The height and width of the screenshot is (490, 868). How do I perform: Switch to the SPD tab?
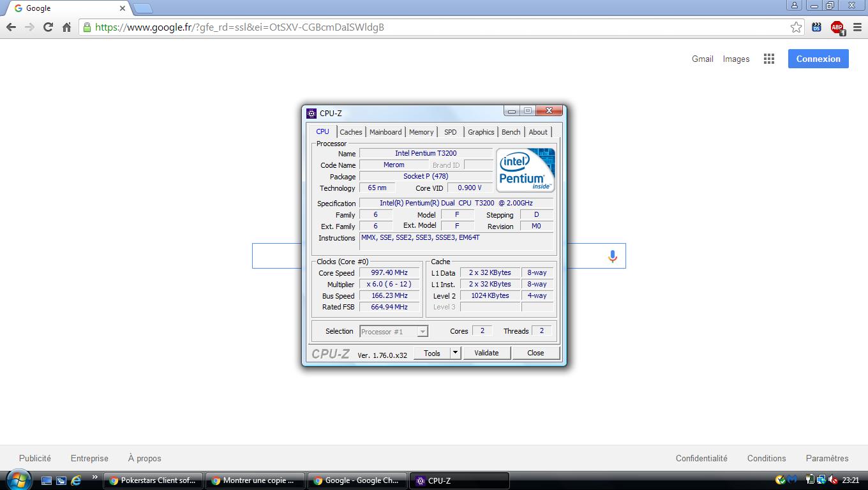pyautogui.click(x=451, y=132)
